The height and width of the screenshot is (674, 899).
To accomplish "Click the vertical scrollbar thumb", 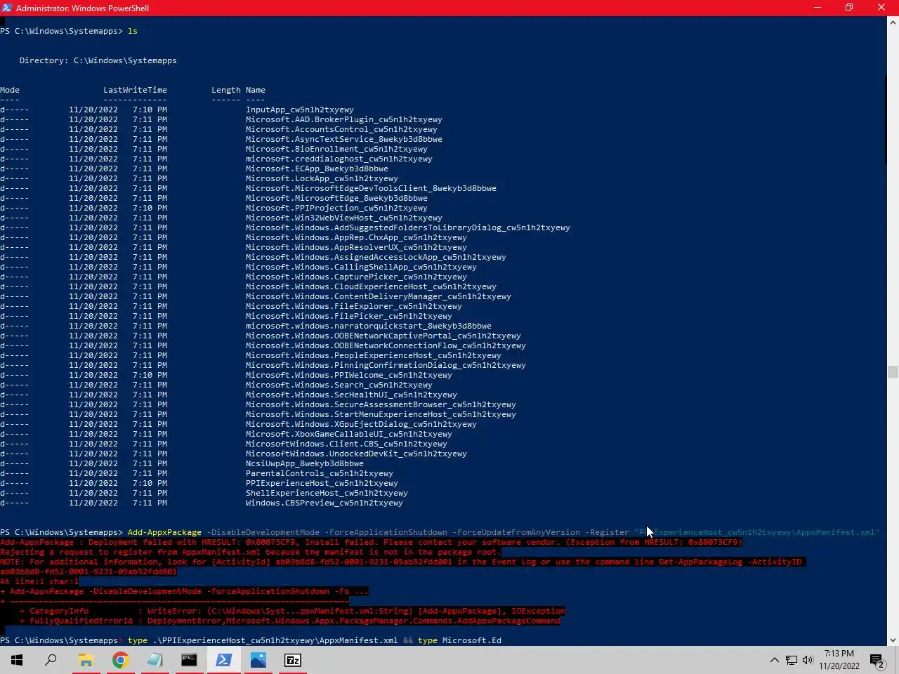I will point(893,371).
